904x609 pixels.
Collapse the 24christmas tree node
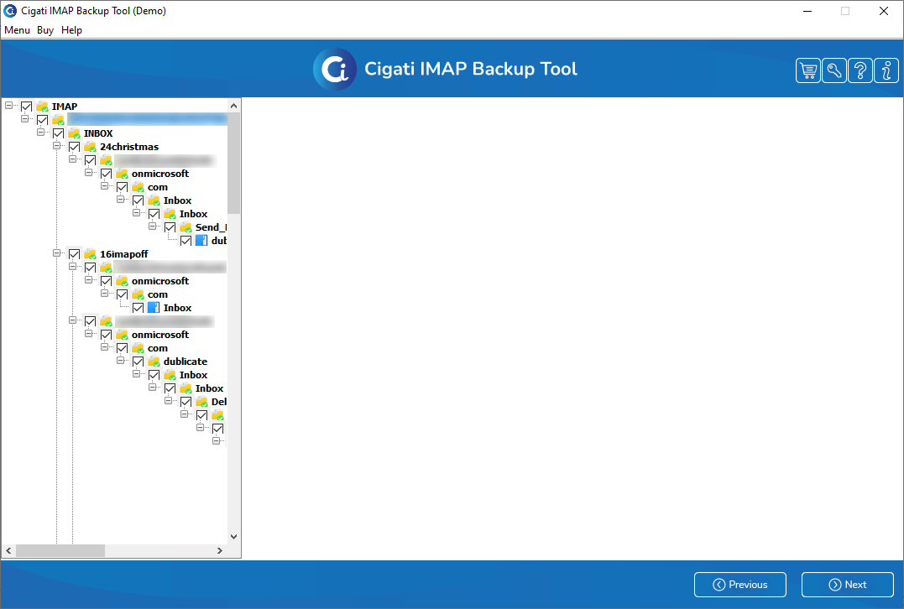pos(56,146)
